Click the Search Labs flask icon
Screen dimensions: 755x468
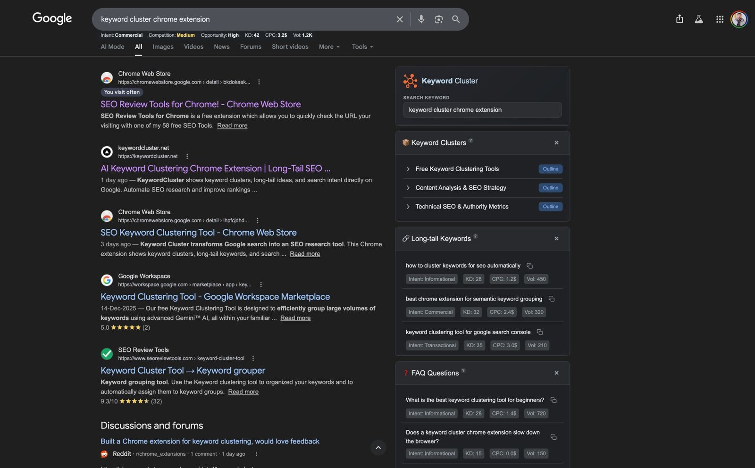point(699,19)
